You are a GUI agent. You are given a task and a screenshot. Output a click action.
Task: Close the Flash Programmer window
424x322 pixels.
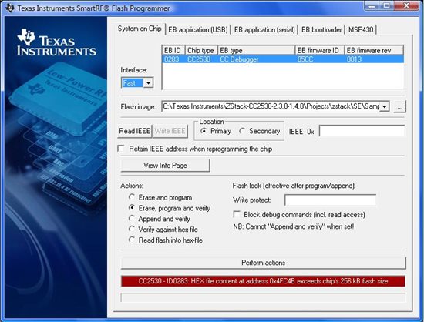(407, 6)
